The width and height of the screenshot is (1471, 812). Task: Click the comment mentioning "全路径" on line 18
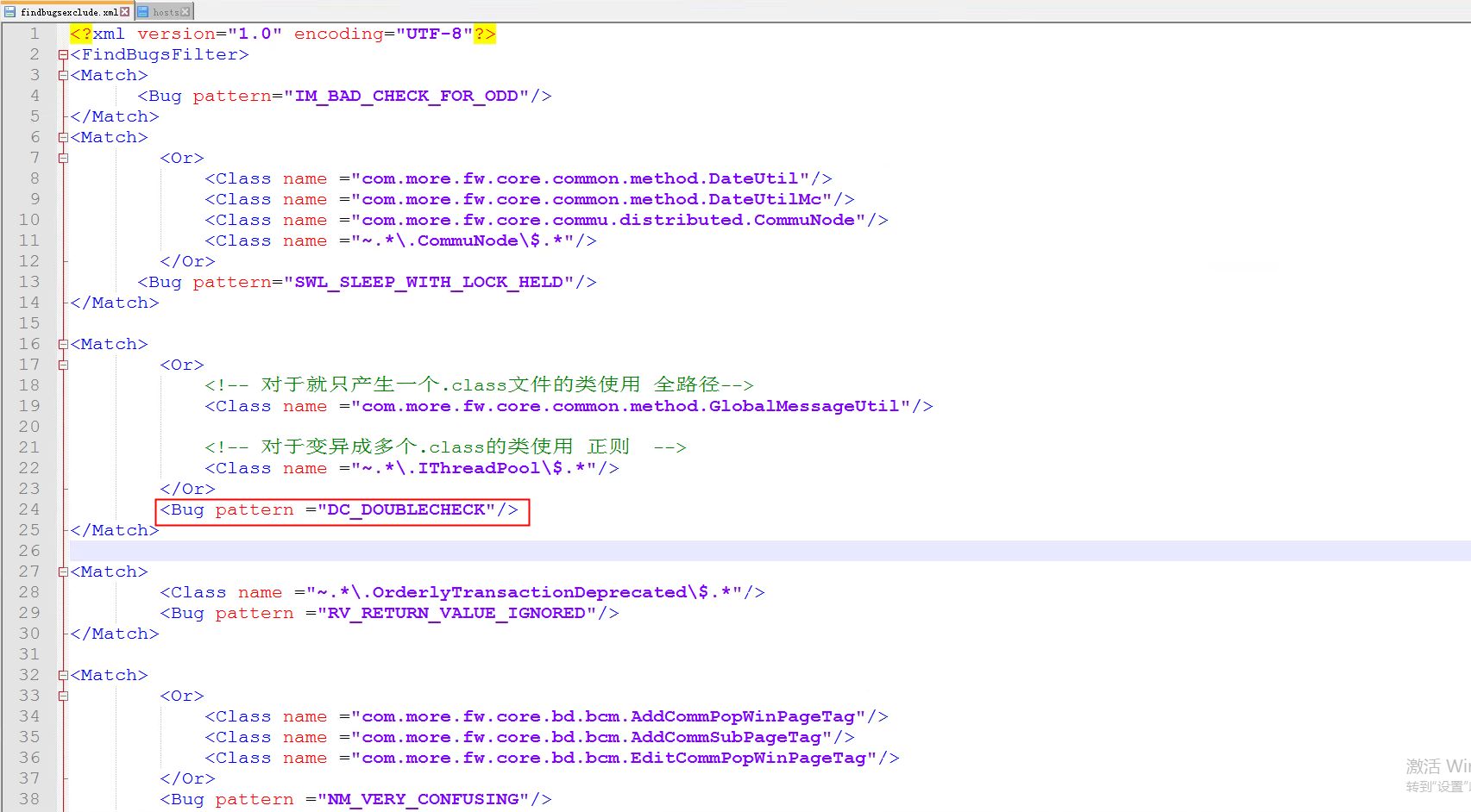tap(479, 384)
